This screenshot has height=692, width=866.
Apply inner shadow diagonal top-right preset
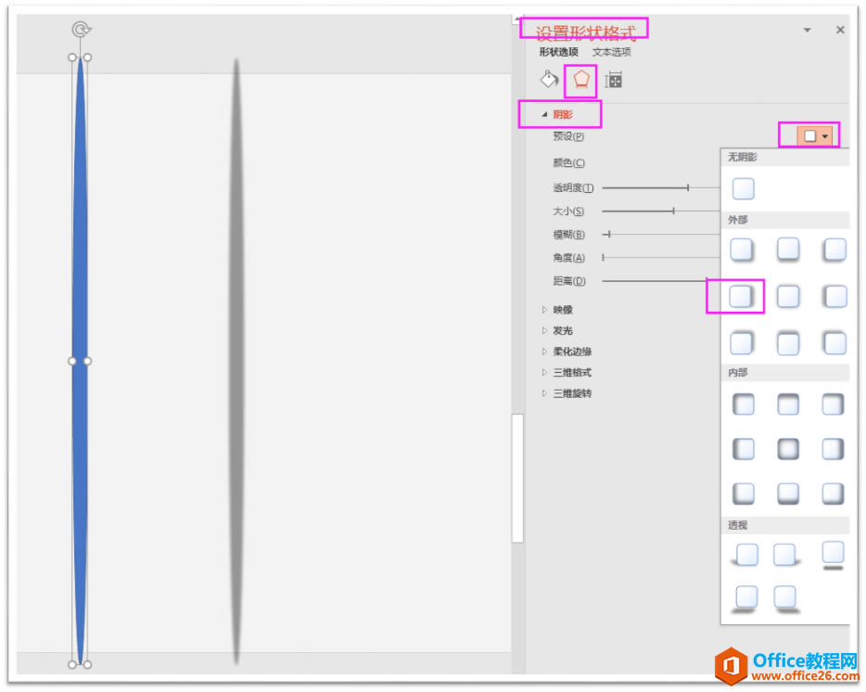point(833,404)
